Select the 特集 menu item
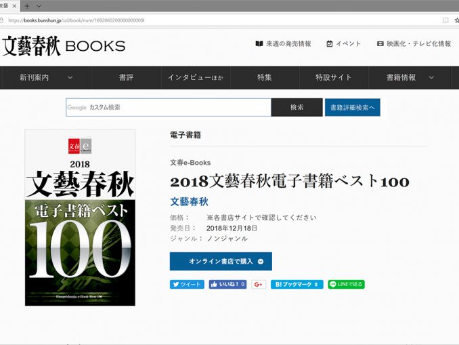Screen dimensions: 459x345 [264, 77]
